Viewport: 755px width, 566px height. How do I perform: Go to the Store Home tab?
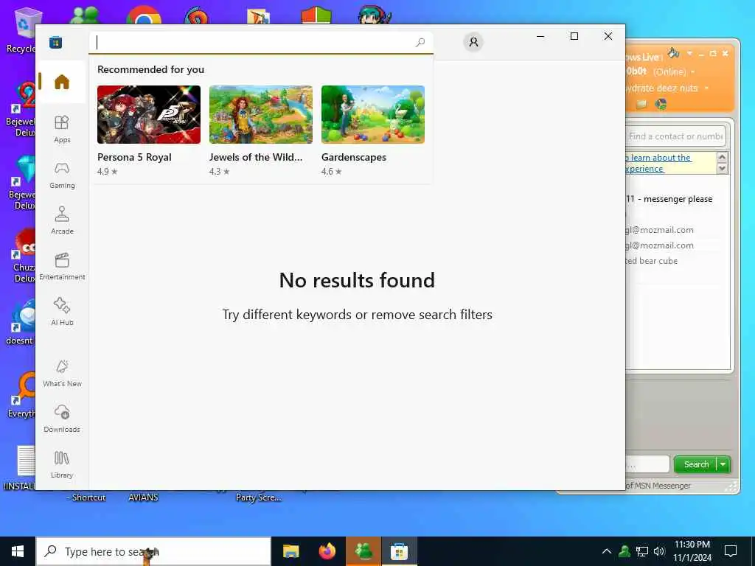click(62, 82)
